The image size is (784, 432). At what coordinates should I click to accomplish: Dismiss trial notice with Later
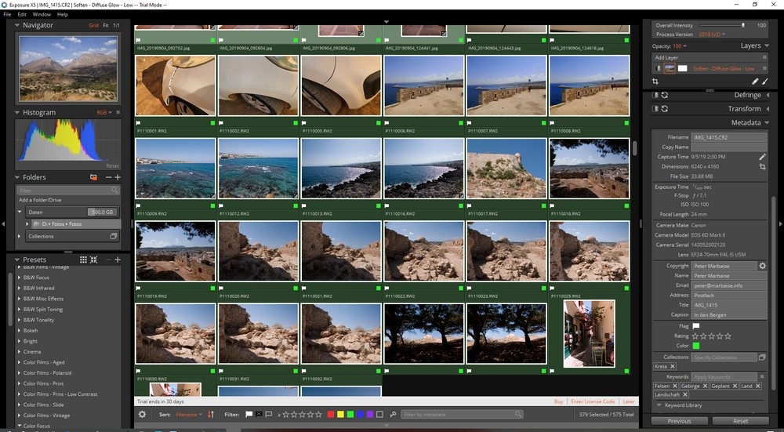point(629,401)
